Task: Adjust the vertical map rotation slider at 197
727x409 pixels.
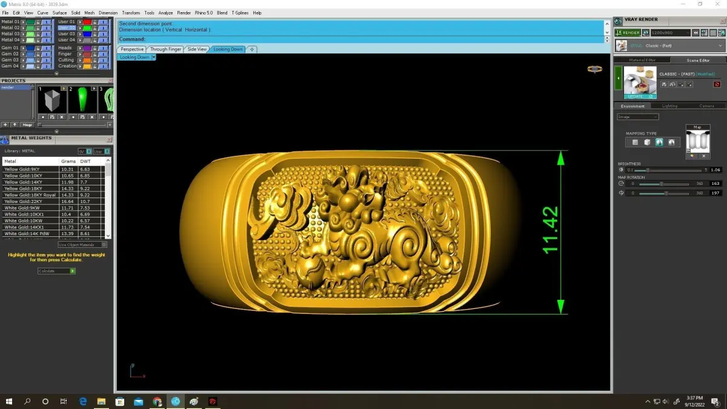Action: tap(666, 193)
